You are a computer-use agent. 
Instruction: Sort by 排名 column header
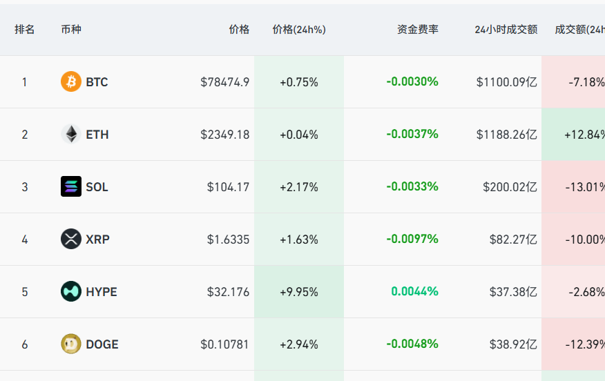coord(25,30)
